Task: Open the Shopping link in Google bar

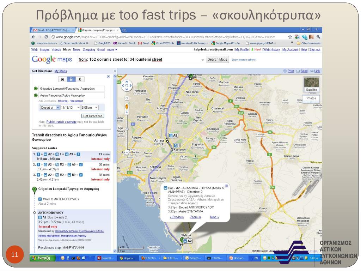Action: click(x=88, y=49)
